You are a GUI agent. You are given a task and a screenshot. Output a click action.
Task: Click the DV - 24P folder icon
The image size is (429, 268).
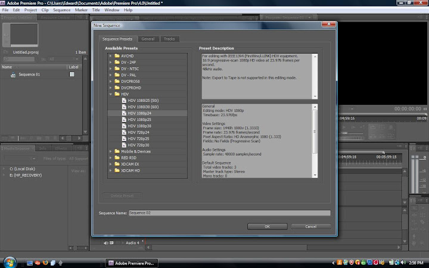click(117, 62)
